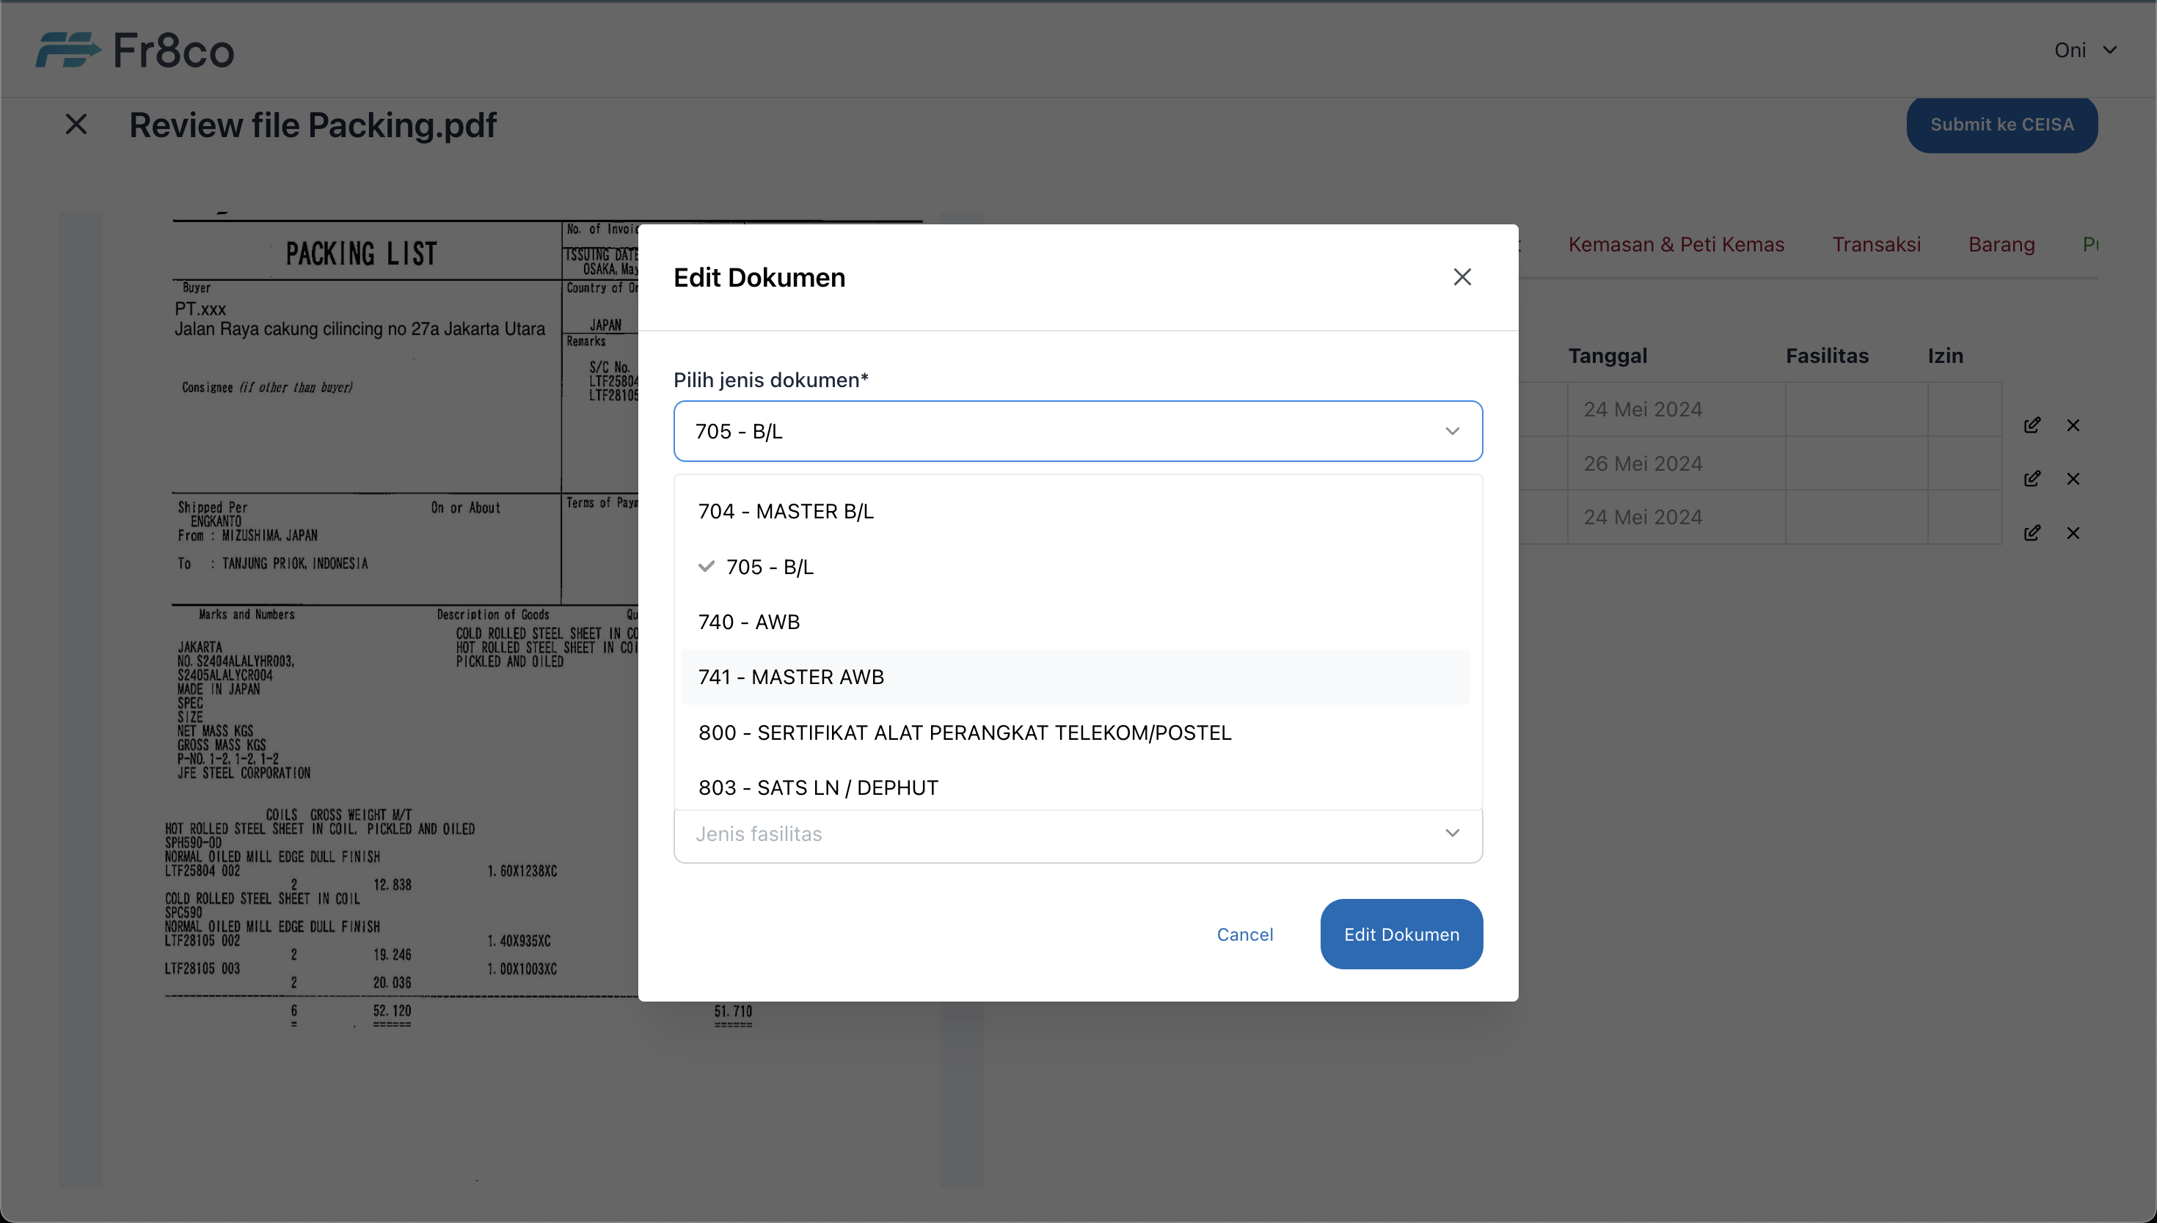
Task: Click the Cancel link
Action: coord(1244,934)
